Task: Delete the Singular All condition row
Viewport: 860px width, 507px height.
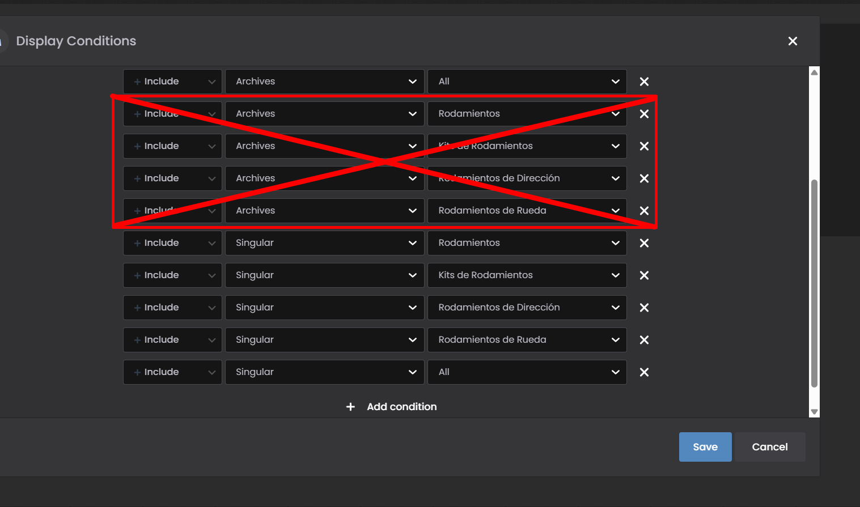Action: [644, 372]
